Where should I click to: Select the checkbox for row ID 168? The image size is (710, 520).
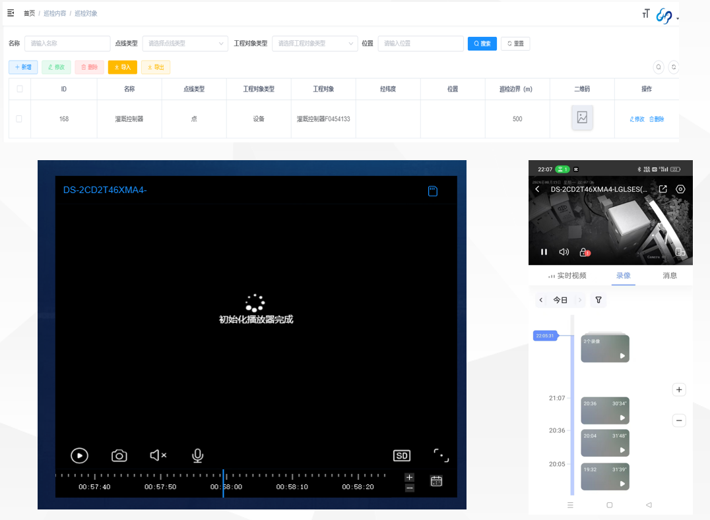point(19,119)
